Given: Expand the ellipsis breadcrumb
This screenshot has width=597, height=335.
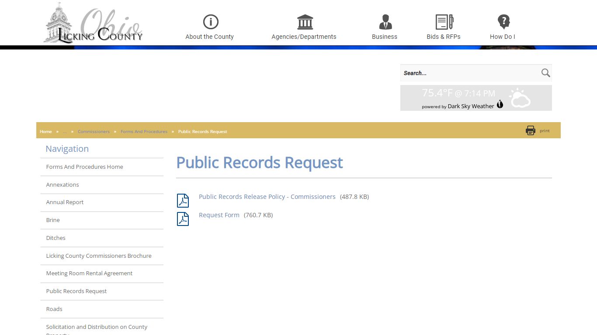Looking at the screenshot, I should click(x=65, y=131).
